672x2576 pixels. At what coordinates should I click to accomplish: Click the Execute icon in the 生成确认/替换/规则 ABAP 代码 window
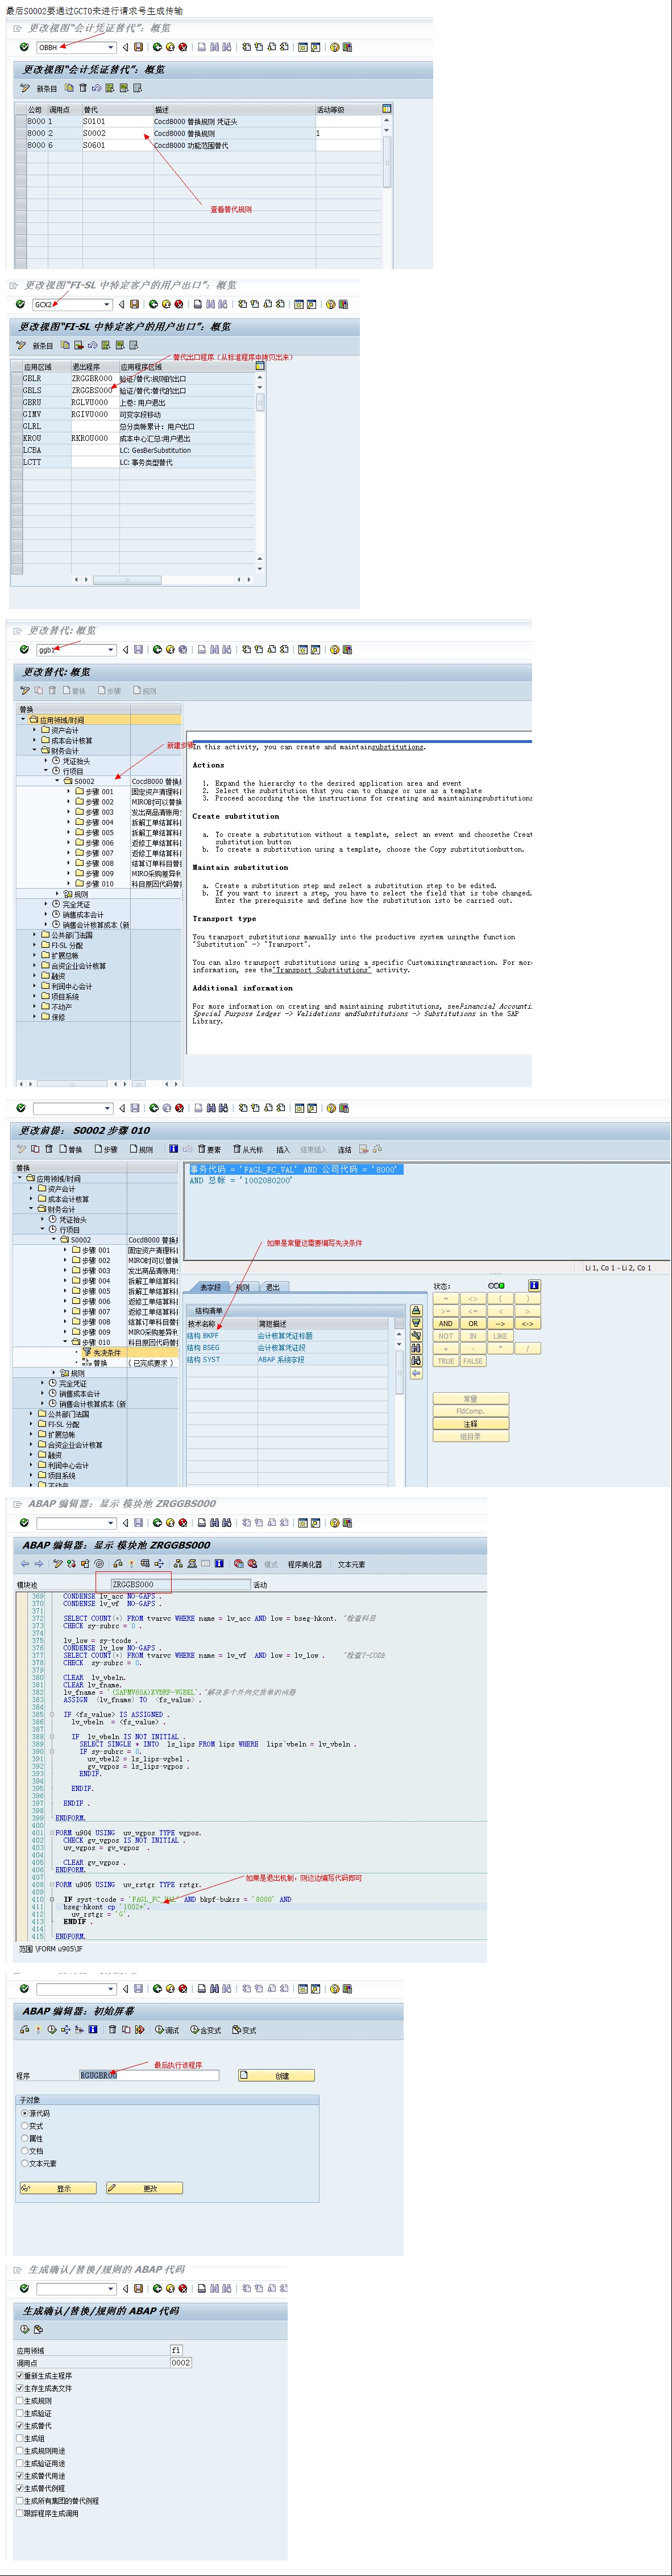click(x=24, y=2329)
